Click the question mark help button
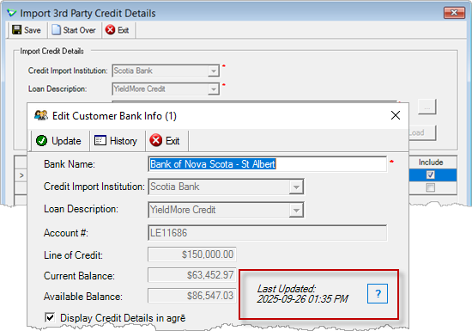This screenshot has width=472, height=331. 378,294
